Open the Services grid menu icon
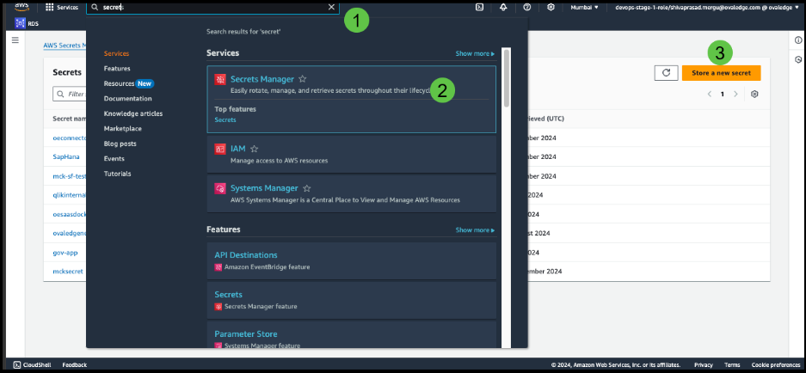Image resolution: width=806 pixels, height=373 pixels. pyautogui.click(x=48, y=7)
